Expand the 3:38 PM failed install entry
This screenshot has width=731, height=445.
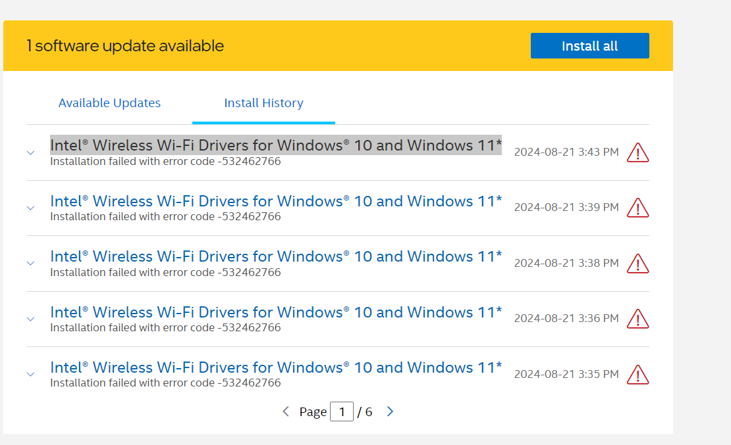tap(30, 264)
